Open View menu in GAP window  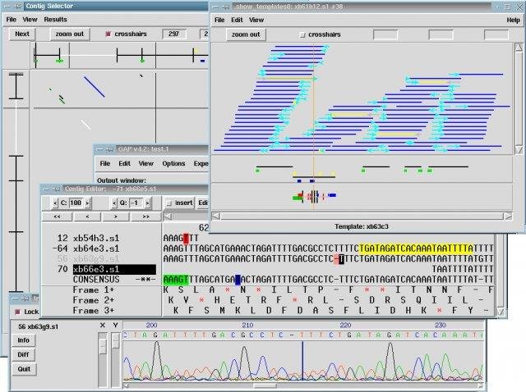[x=146, y=163]
